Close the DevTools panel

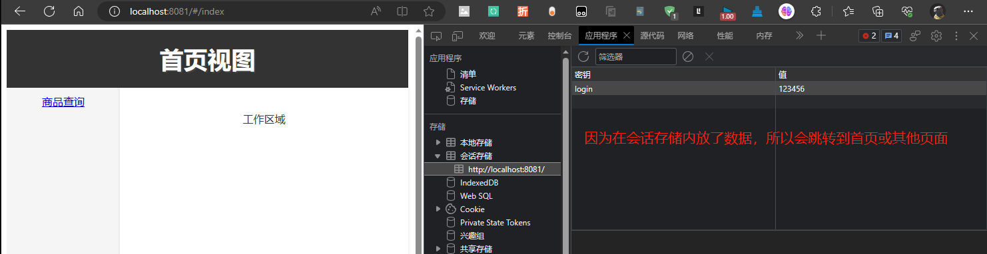[974, 36]
